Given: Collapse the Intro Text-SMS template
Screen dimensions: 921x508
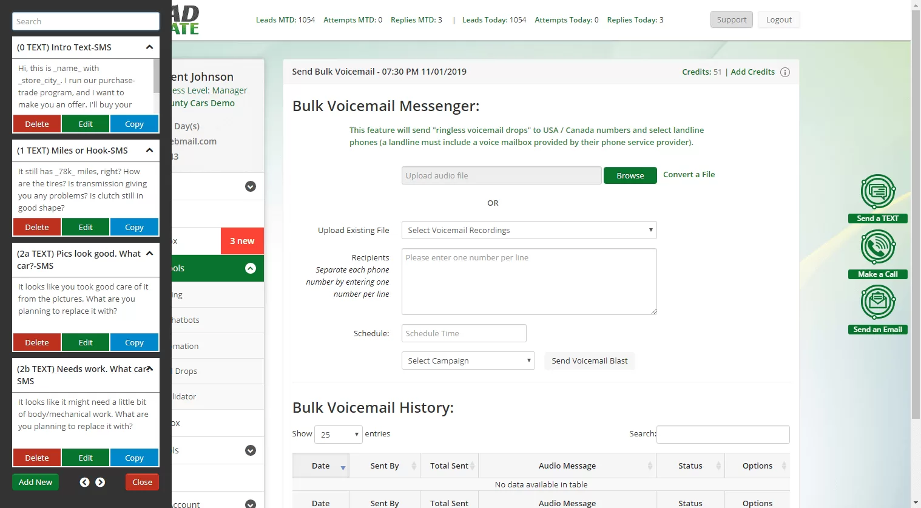Looking at the screenshot, I should [149, 47].
